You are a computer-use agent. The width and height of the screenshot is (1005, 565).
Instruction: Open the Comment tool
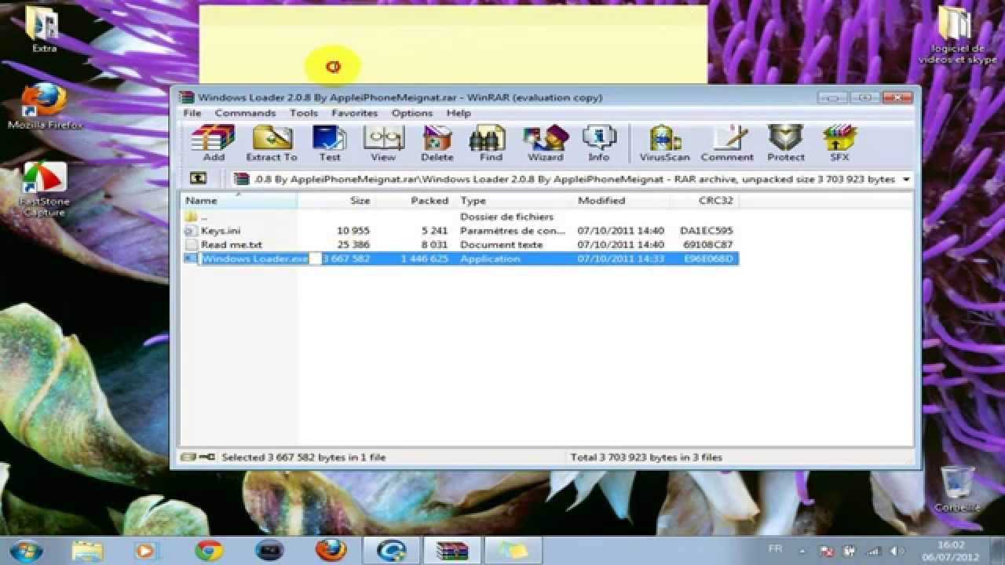pyautogui.click(x=727, y=143)
